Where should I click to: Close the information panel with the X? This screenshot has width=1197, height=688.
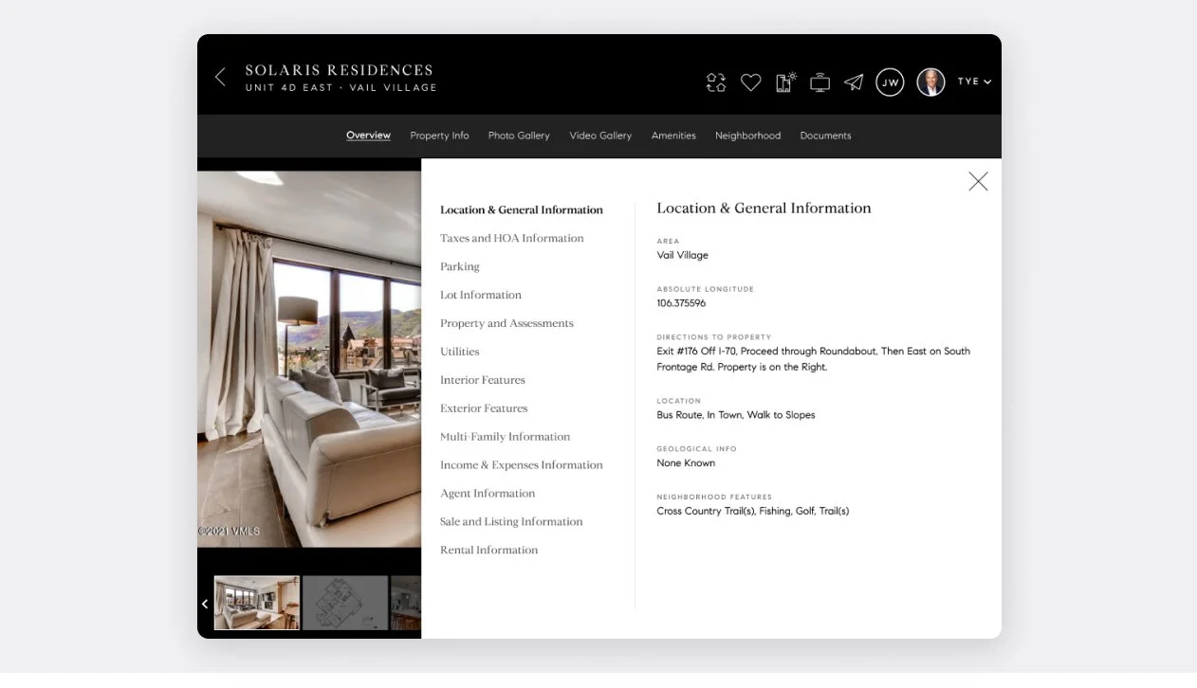978,181
